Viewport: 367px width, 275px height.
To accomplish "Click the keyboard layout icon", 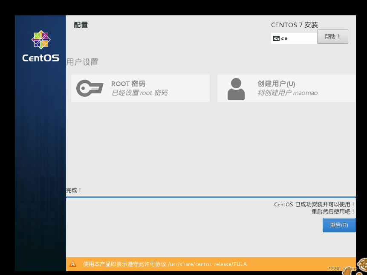I will 276,38.
